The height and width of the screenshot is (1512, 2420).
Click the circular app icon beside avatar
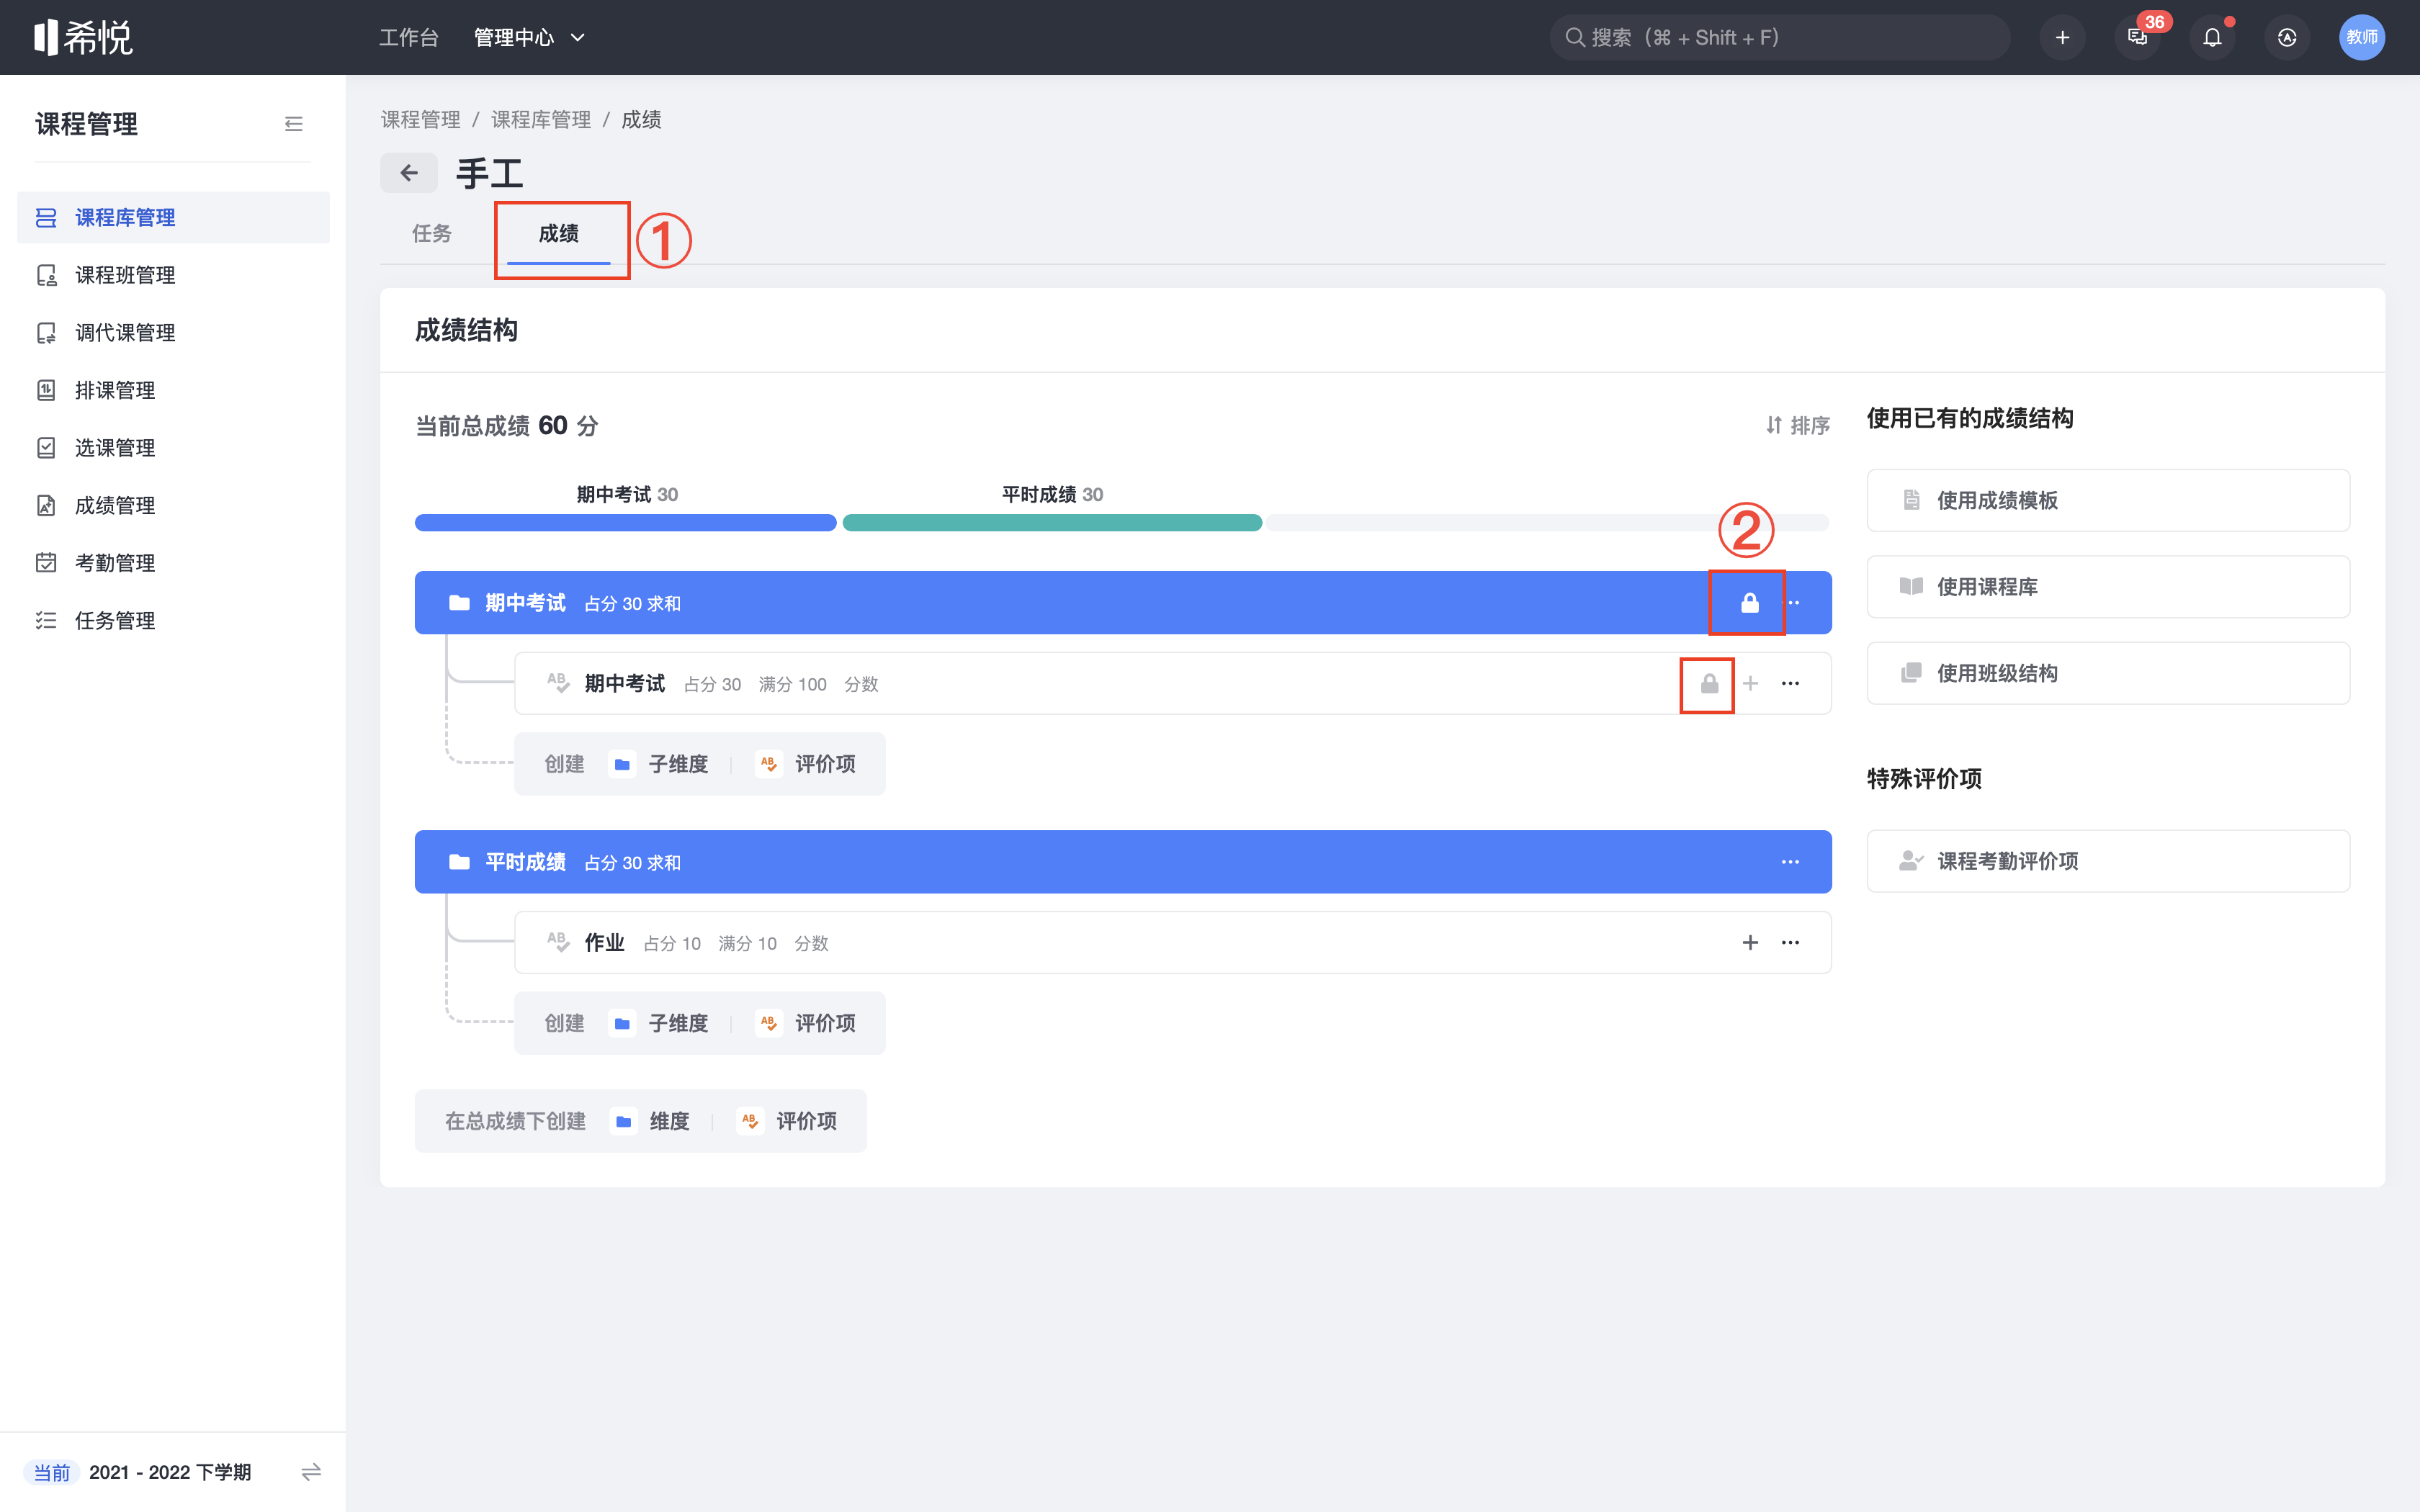click(x=2287, y=37)
